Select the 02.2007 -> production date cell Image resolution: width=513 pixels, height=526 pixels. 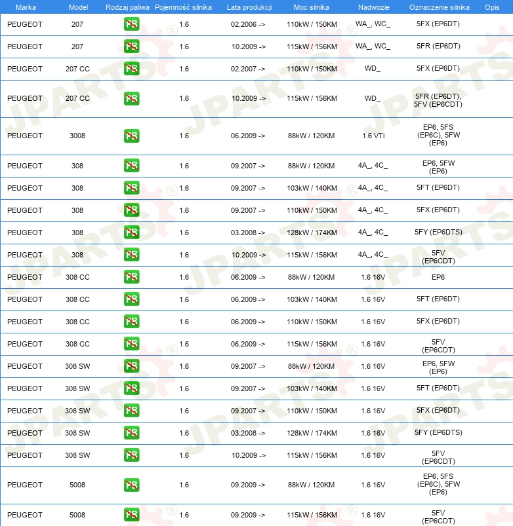tap(248, 69)
